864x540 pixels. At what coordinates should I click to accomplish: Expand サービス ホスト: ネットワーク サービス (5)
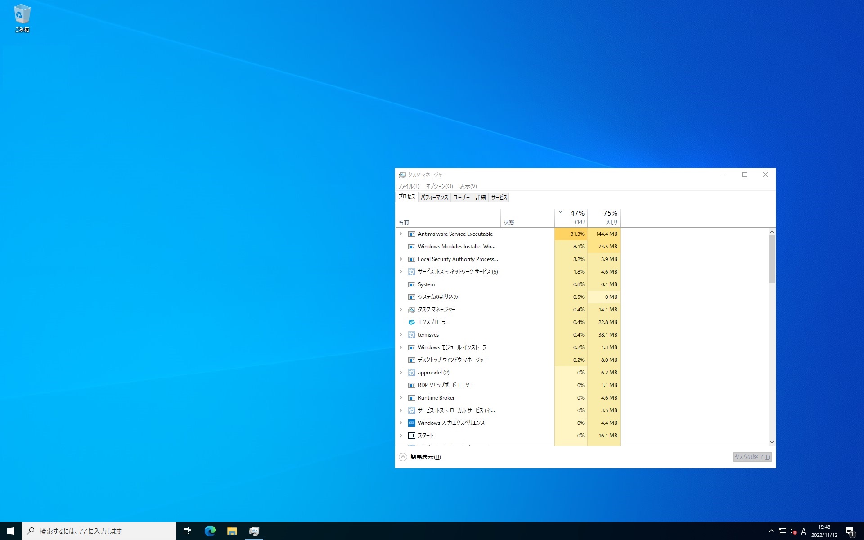[400, 272]
